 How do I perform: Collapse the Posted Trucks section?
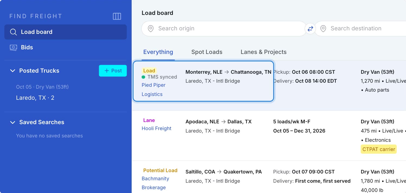click(x=12, y=71)
